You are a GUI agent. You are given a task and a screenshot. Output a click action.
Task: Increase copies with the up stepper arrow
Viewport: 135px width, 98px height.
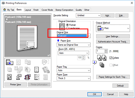[x=106, y=50]
